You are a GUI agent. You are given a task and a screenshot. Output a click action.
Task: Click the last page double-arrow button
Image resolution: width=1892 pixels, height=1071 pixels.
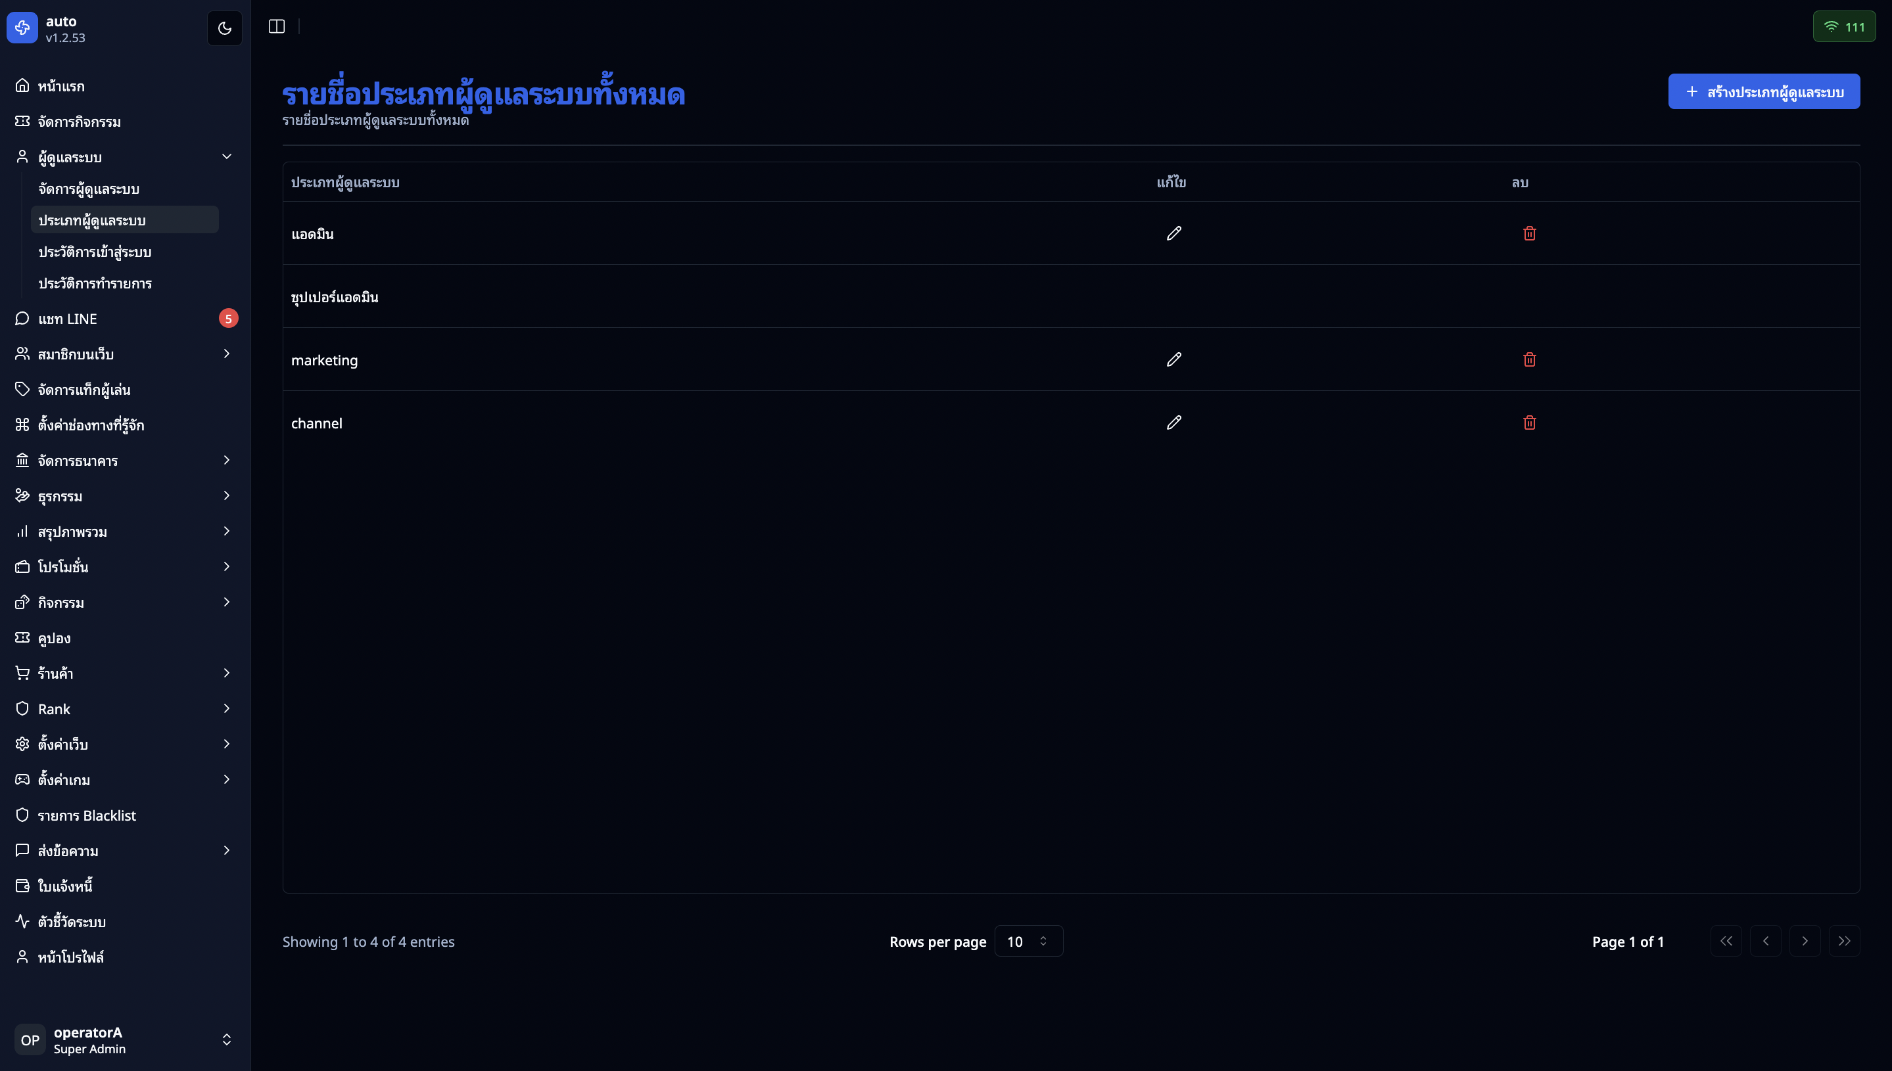click(1843, 941)
